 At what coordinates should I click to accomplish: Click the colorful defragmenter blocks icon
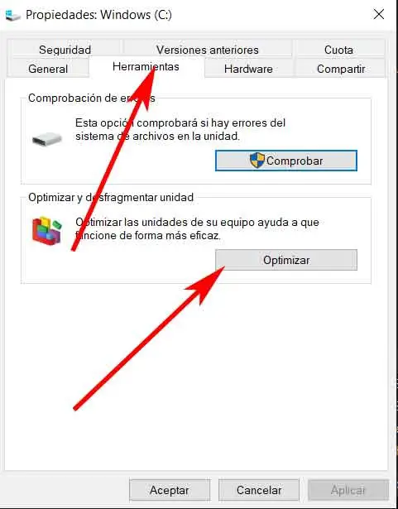pyautogui.click(x=46, y=231)
